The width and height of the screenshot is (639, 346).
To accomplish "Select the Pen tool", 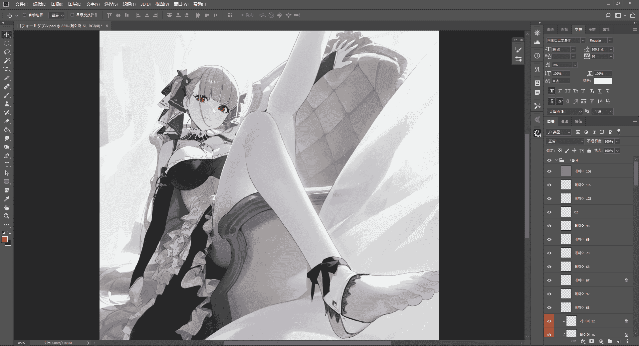I will 7,156.
